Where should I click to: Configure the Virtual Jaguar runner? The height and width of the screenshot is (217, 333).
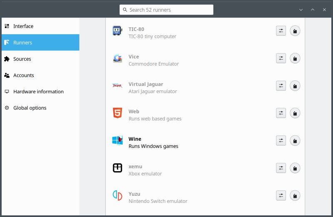[x=281, y=86]
